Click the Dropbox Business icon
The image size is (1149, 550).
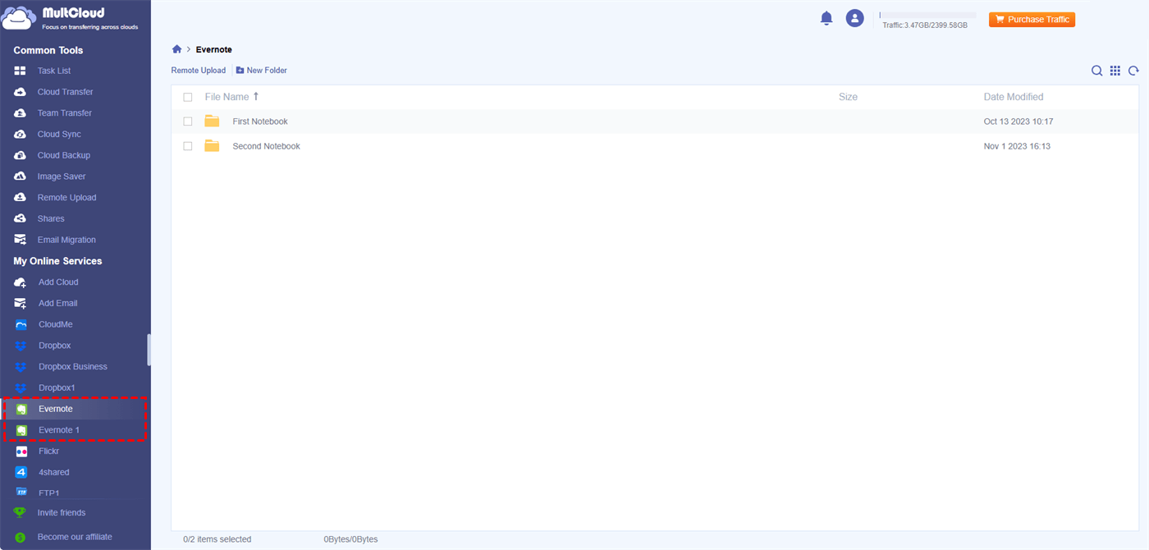pos(21,367)
